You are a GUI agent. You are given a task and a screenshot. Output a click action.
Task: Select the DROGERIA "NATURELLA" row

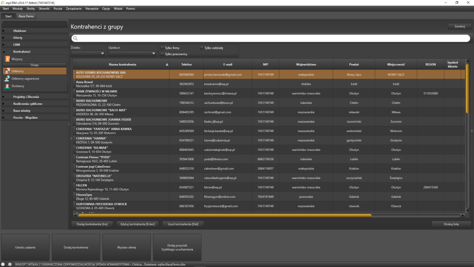[x=269, y=178]
